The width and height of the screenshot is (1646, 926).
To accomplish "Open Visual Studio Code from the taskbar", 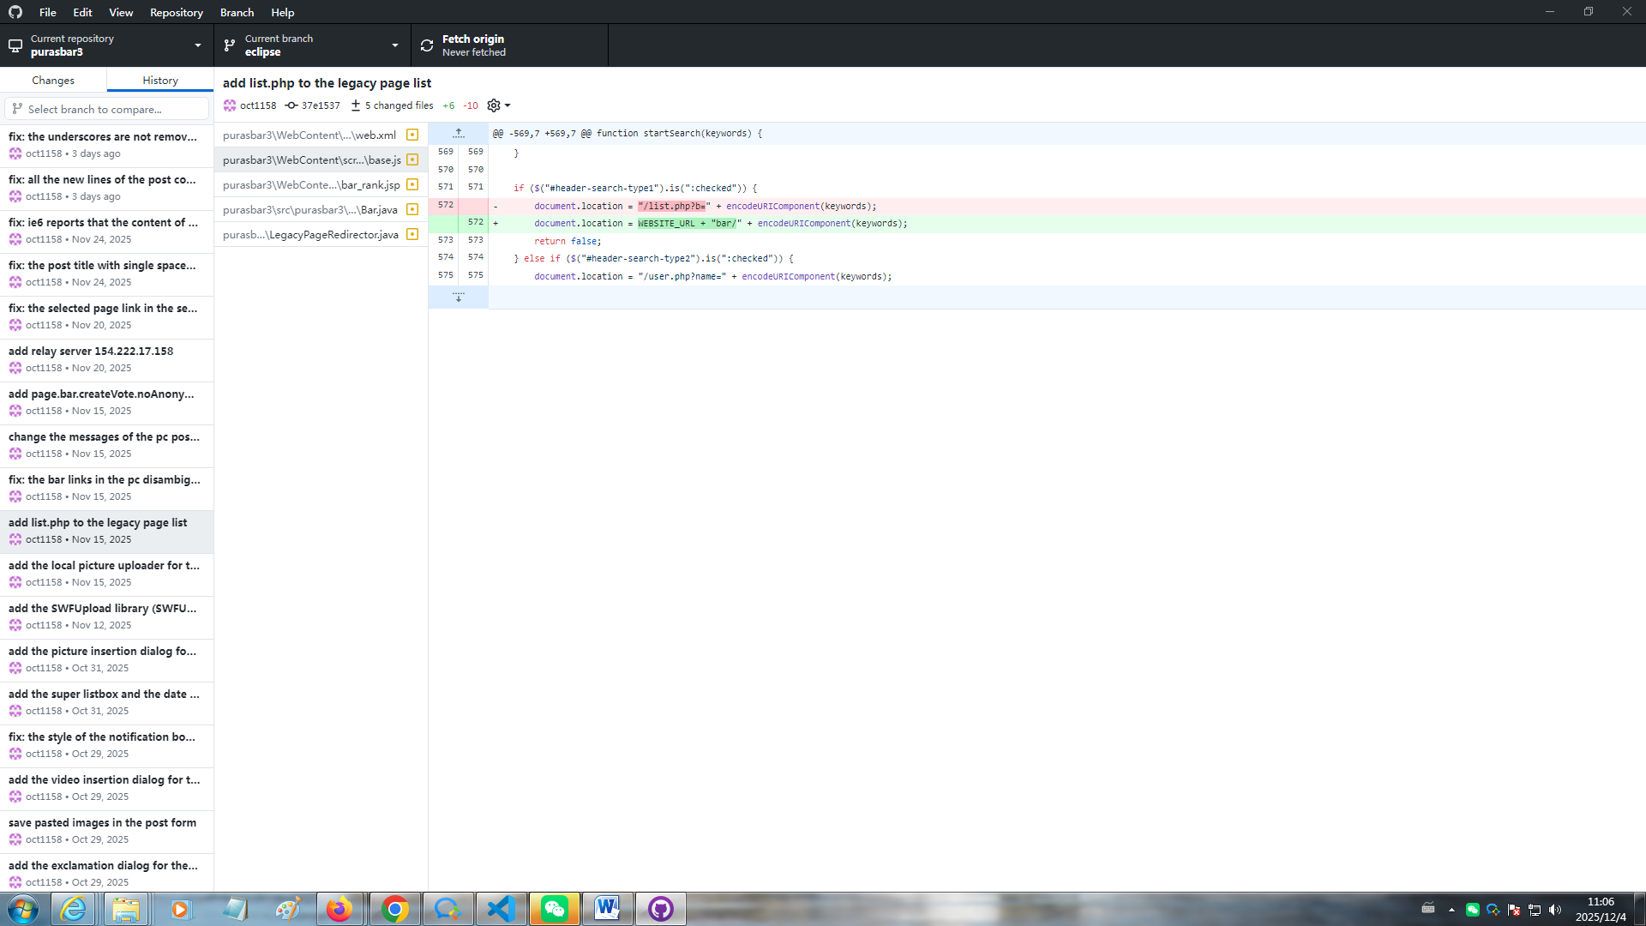I will pos(501,909).
